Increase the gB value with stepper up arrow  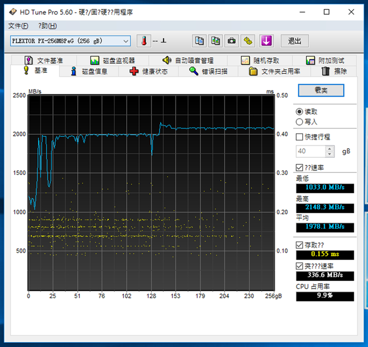(x=330, y=148)
